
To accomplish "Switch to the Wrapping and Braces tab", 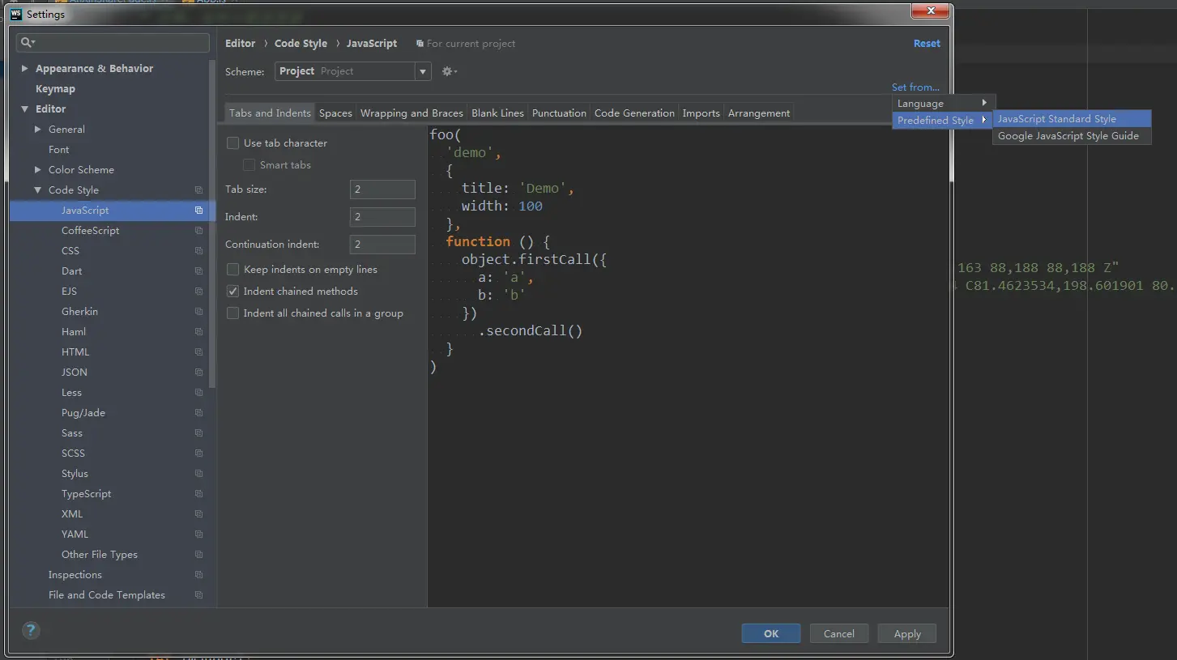I will click(x=412, y=113).
